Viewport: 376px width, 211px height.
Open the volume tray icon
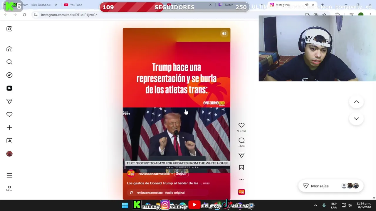[x=350, y=205]
